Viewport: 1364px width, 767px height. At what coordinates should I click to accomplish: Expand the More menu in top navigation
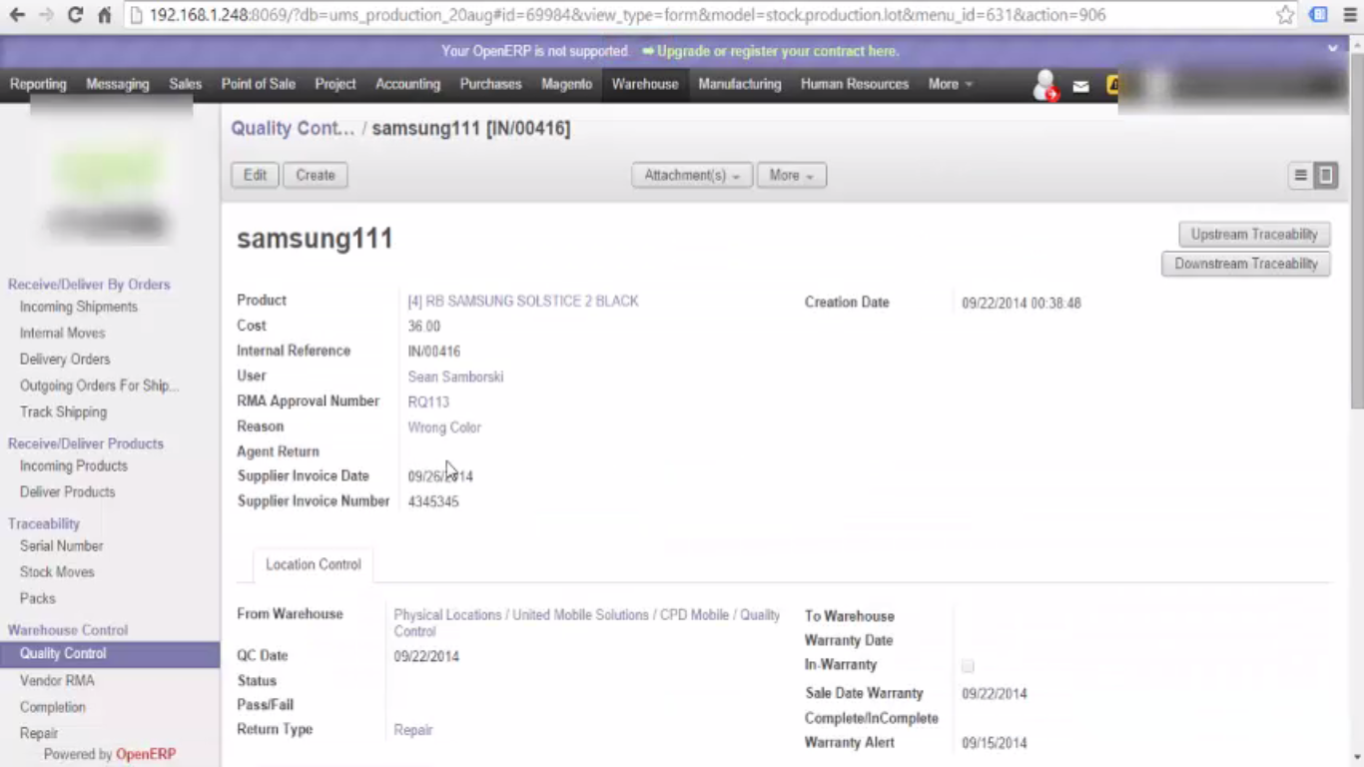950,84
